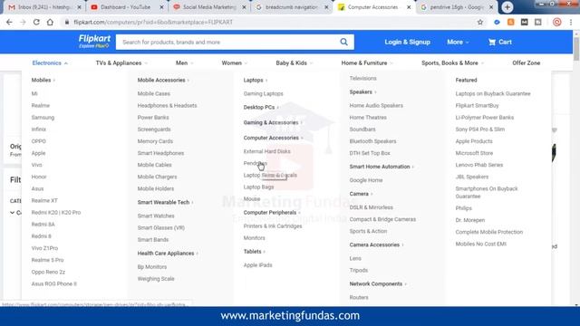580x326 pixels.
Task: Click the search magnifier icon
Action: click(344, 43)
